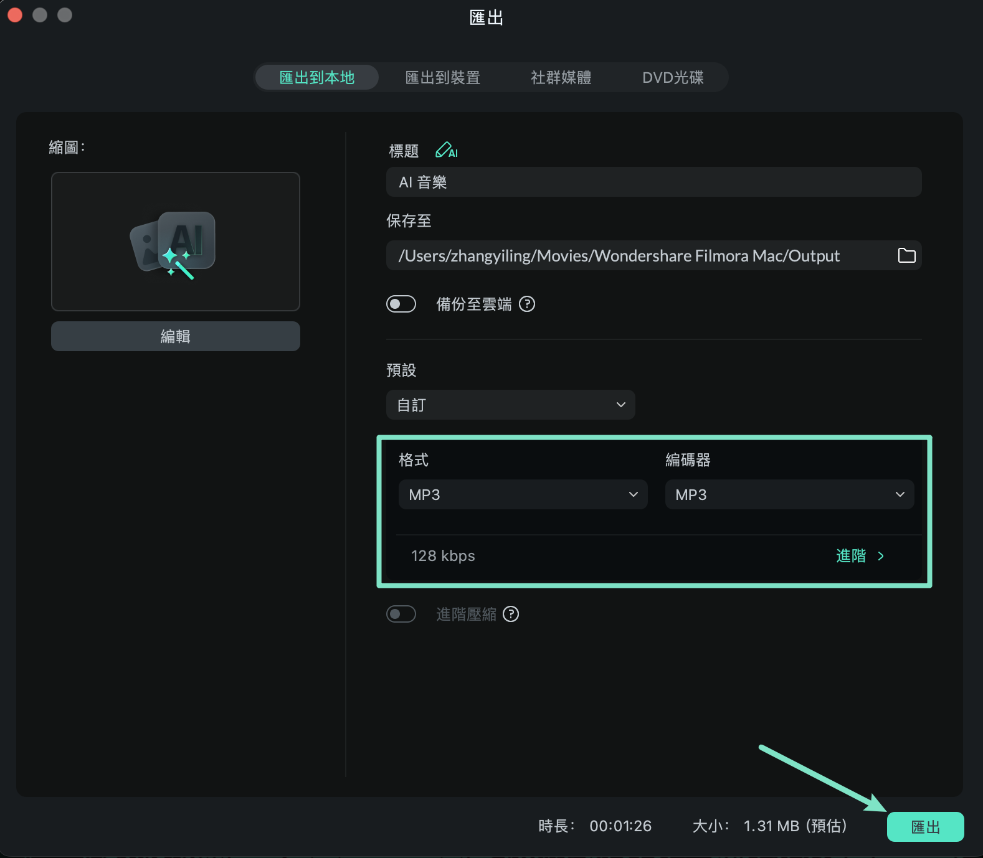Click the green 匯出 export button

926,827
